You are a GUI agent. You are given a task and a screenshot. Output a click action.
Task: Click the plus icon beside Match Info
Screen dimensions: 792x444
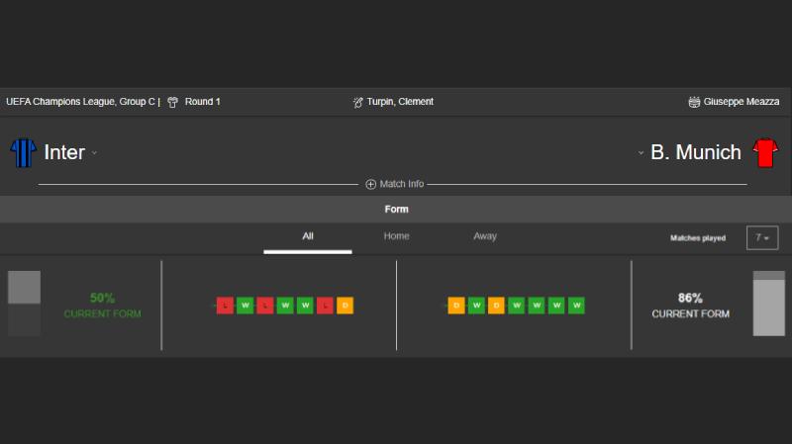tap(370, 184)
